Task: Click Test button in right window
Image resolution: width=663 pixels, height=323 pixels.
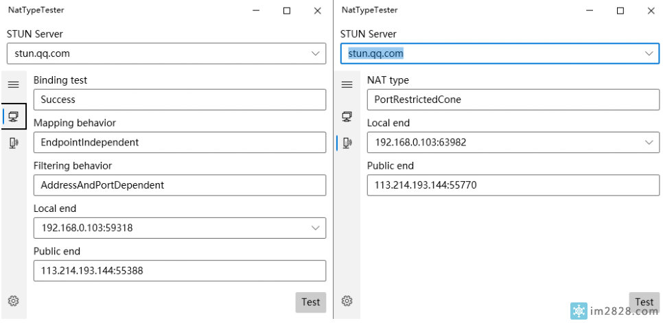Action: pos(644,302)
